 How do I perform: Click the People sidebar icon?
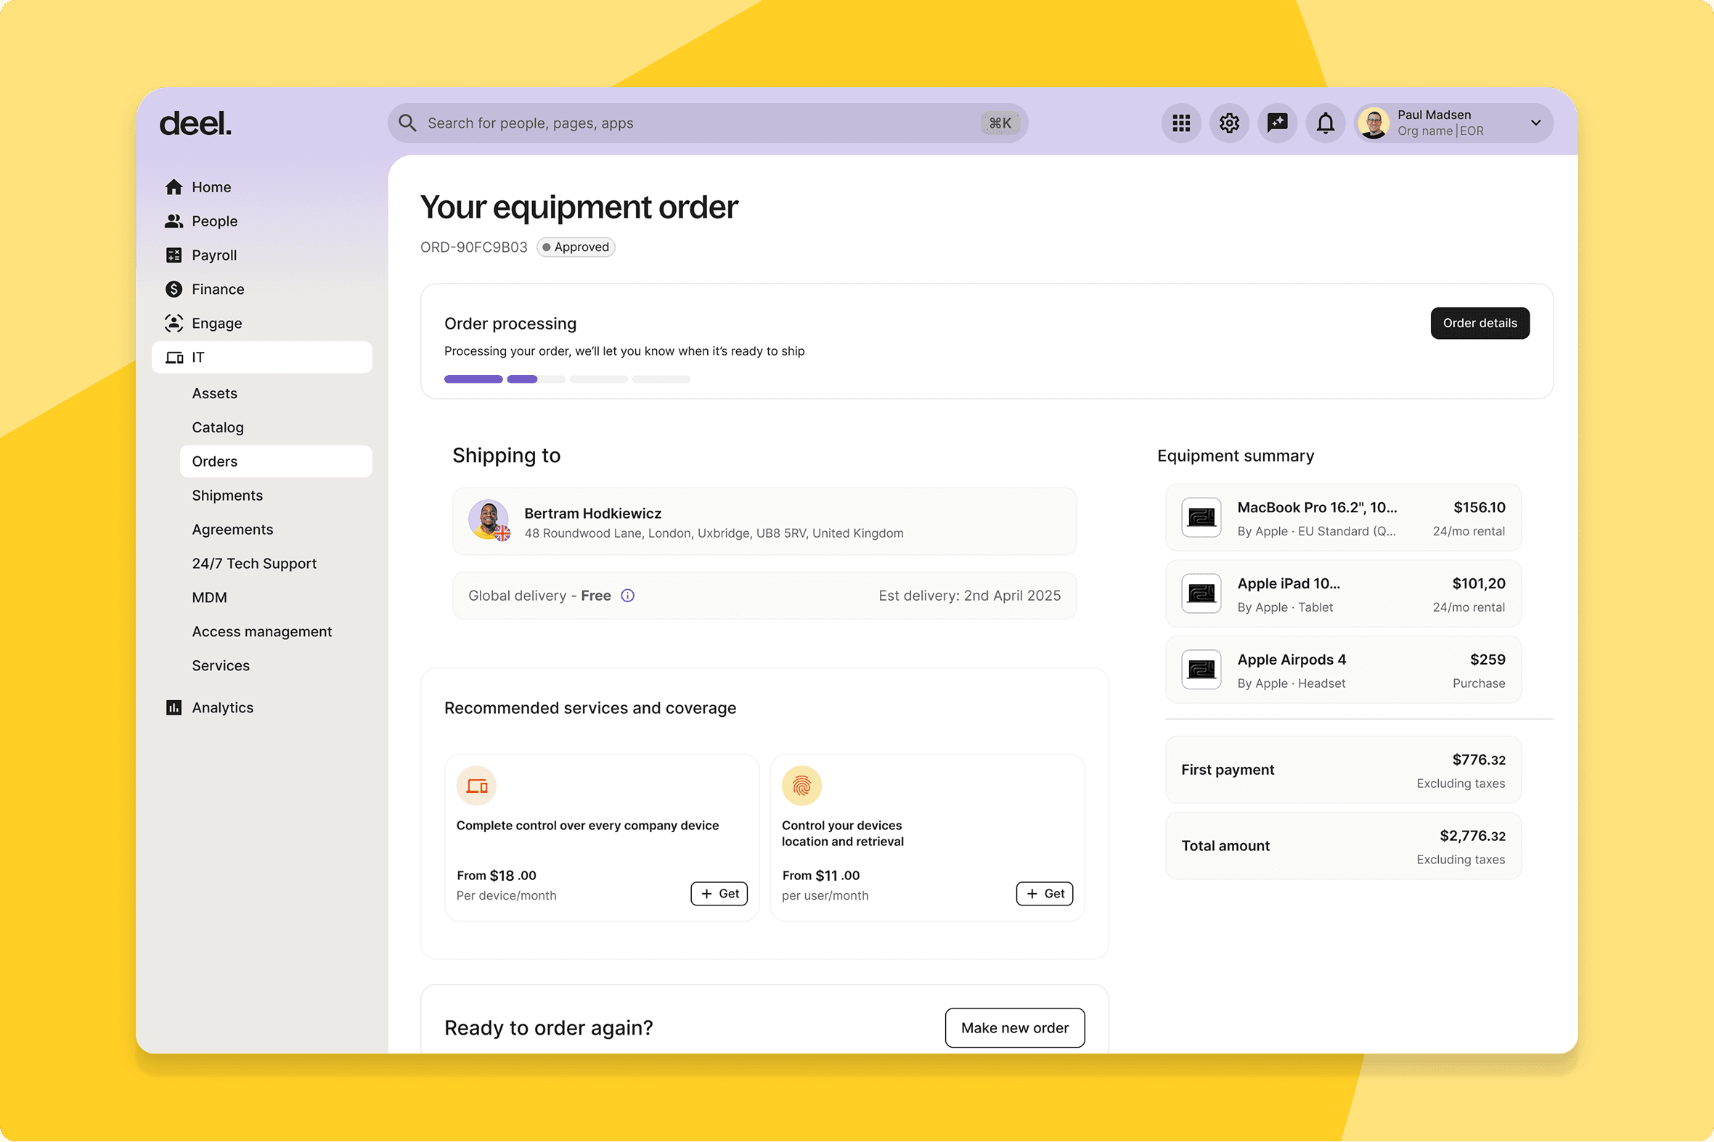click(174, 221)
